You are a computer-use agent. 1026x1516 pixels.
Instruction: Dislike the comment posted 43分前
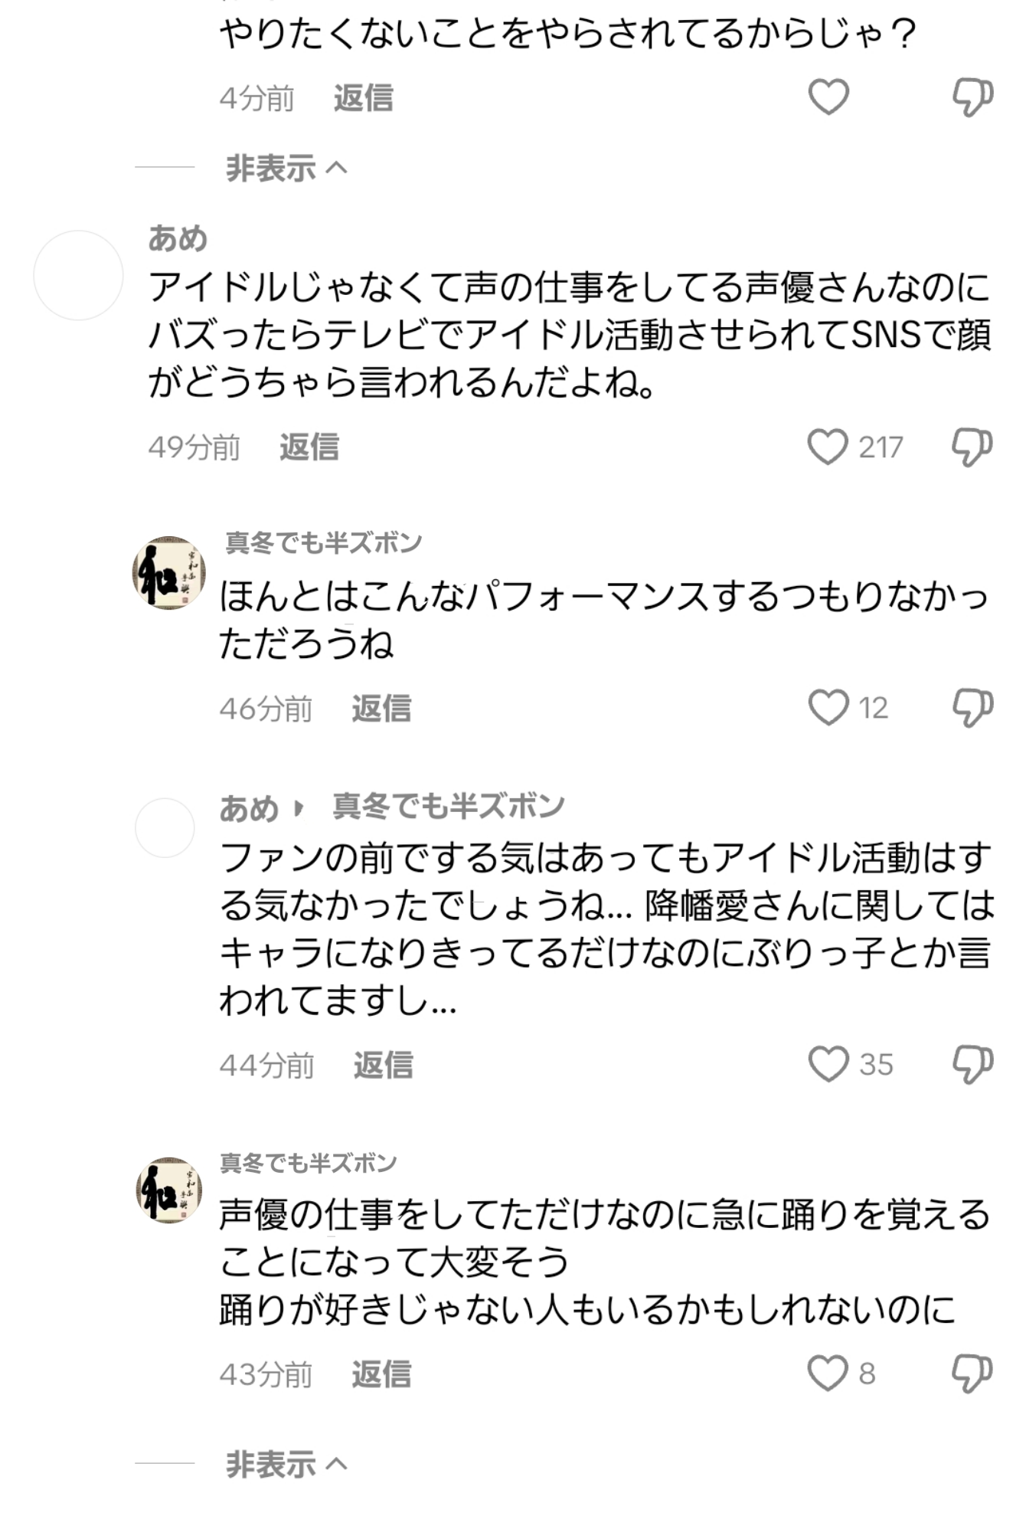972,1374
